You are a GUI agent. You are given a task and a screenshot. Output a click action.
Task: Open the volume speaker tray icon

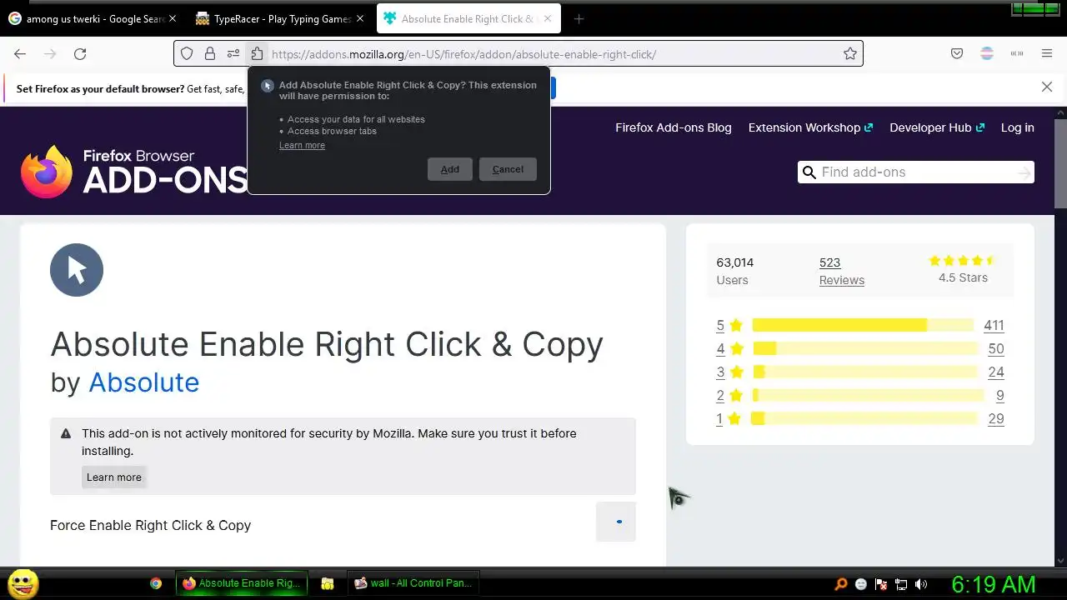[921, 584]
